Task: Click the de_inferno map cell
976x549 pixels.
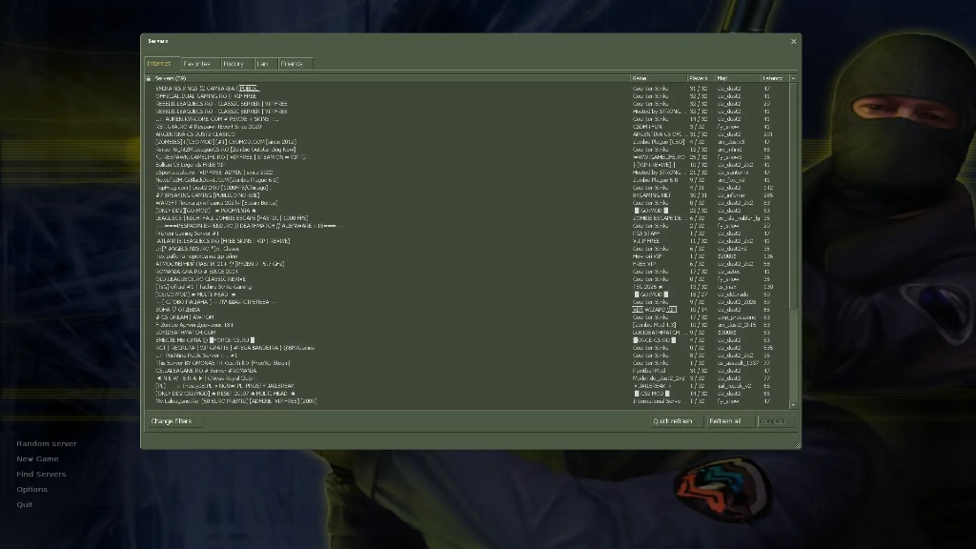Action: point(729,195)
